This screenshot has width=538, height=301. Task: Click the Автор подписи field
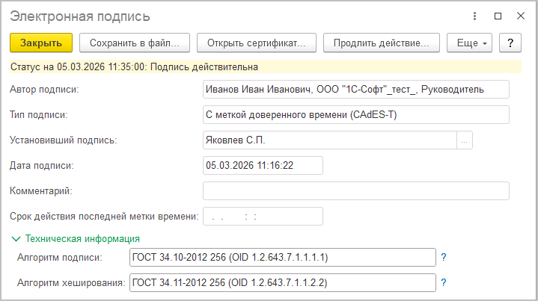[355, 90]
